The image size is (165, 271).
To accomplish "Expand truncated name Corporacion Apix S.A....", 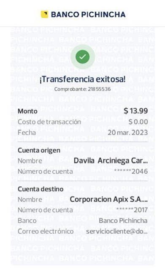I will click(109, 199).
